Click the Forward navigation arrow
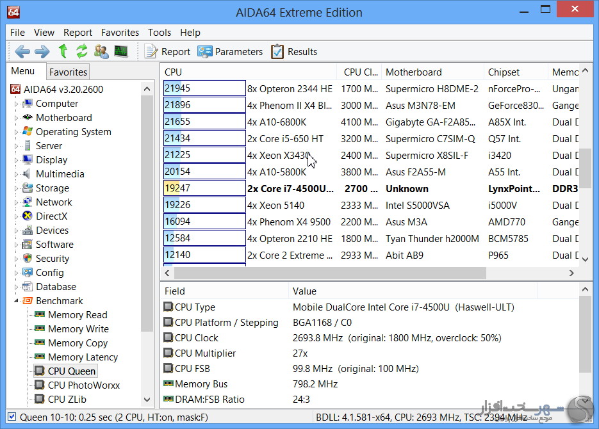This screenshot has width=599, height=429. point(42,51)
